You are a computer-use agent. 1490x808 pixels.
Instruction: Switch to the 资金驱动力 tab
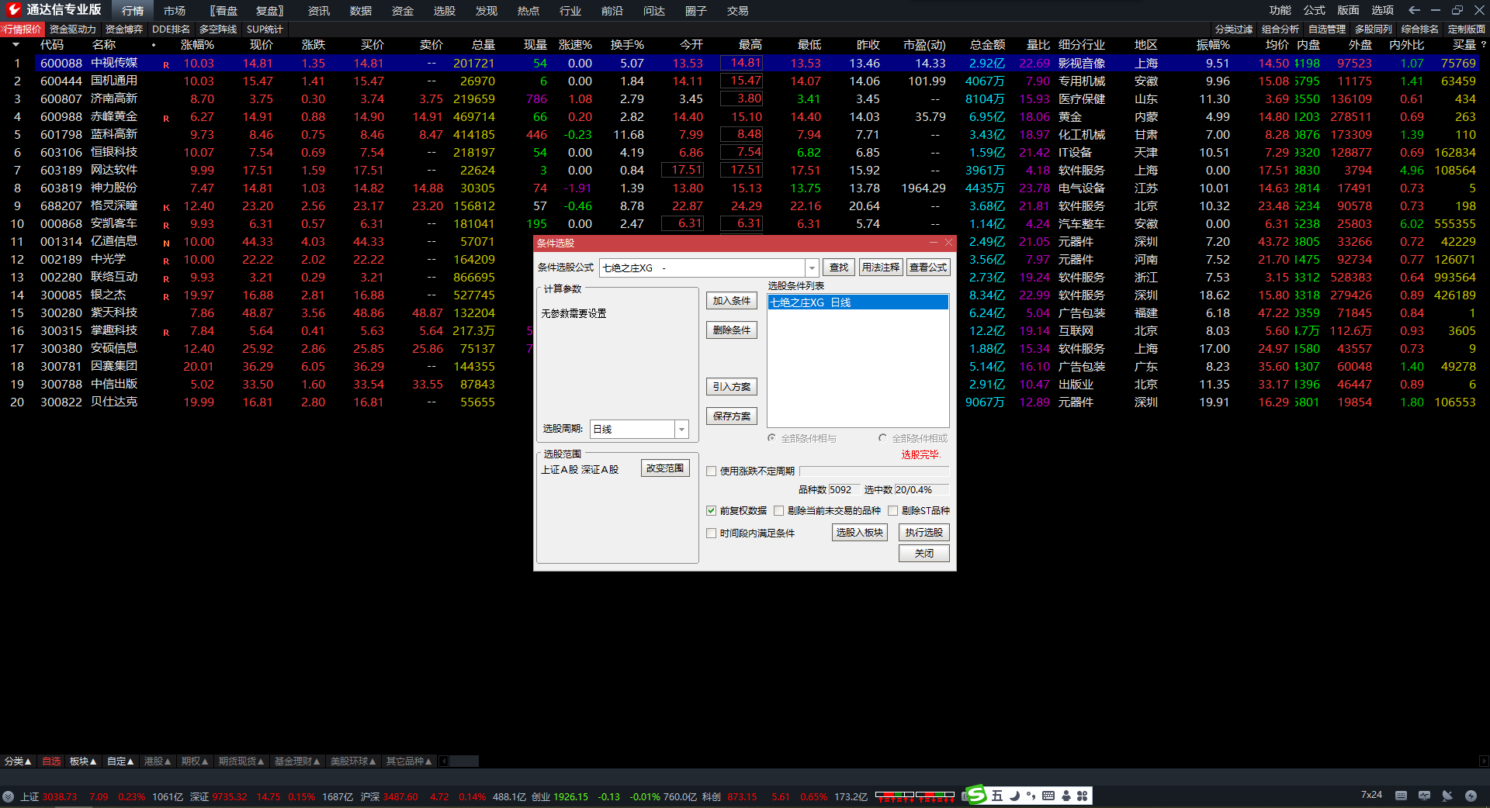tap(73, 29)
